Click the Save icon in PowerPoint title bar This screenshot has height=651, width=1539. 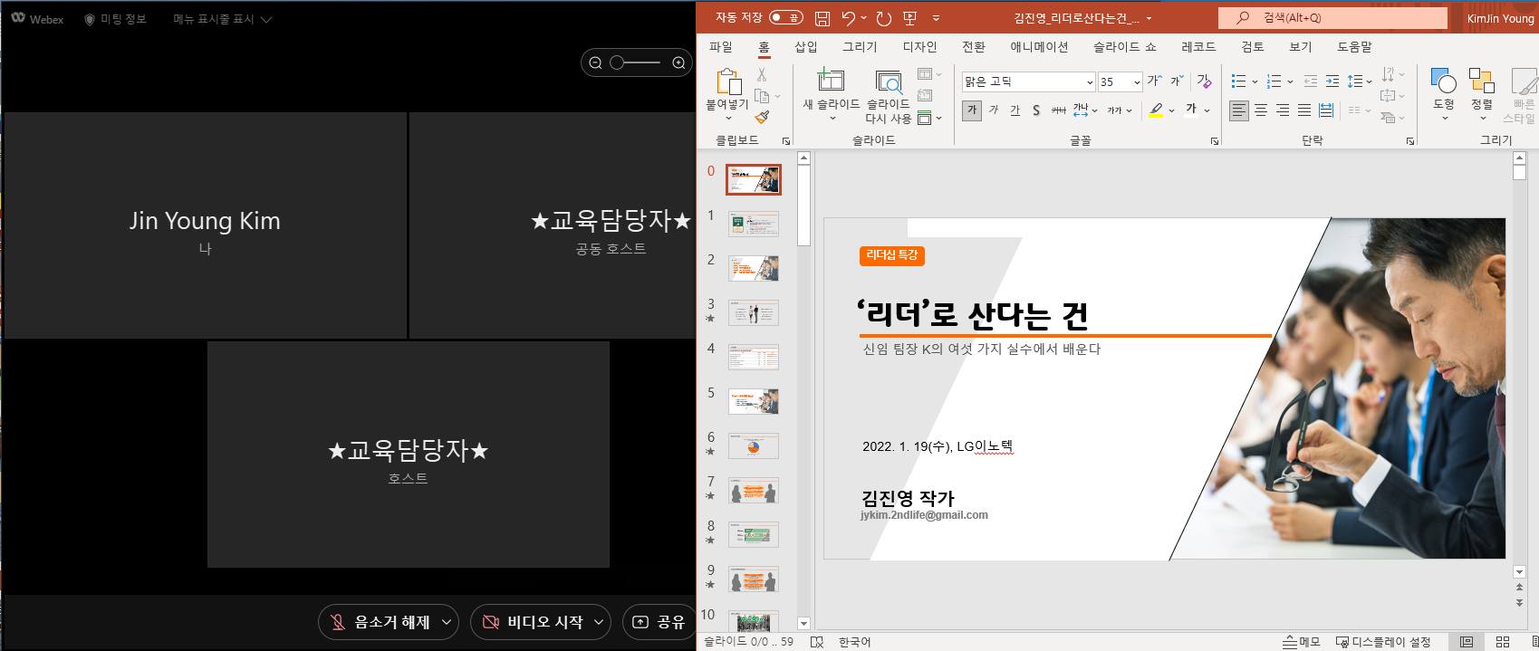coord(822,18)
